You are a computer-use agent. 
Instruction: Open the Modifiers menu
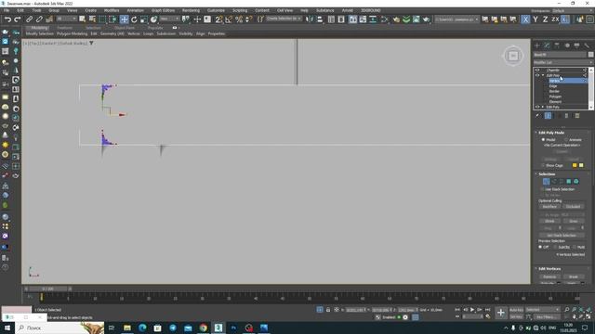click(x=112, y=10)
